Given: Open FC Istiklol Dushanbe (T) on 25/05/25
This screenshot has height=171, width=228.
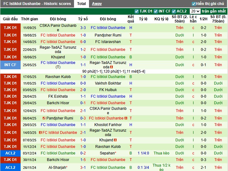Looking at the screenshot, I should [58, 65].
